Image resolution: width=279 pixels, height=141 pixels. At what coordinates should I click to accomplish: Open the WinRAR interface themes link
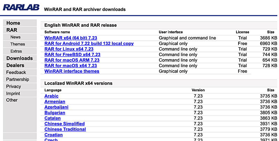point(72,71)
